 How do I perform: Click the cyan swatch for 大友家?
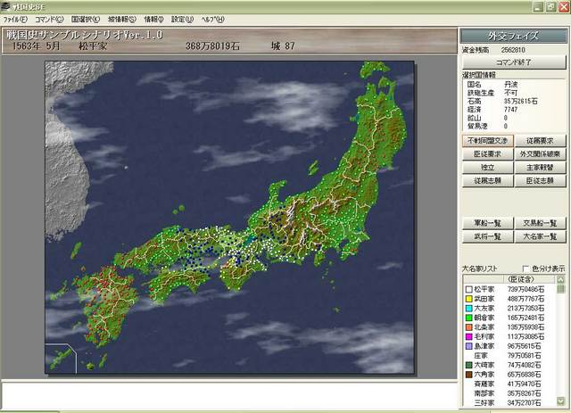469,309
